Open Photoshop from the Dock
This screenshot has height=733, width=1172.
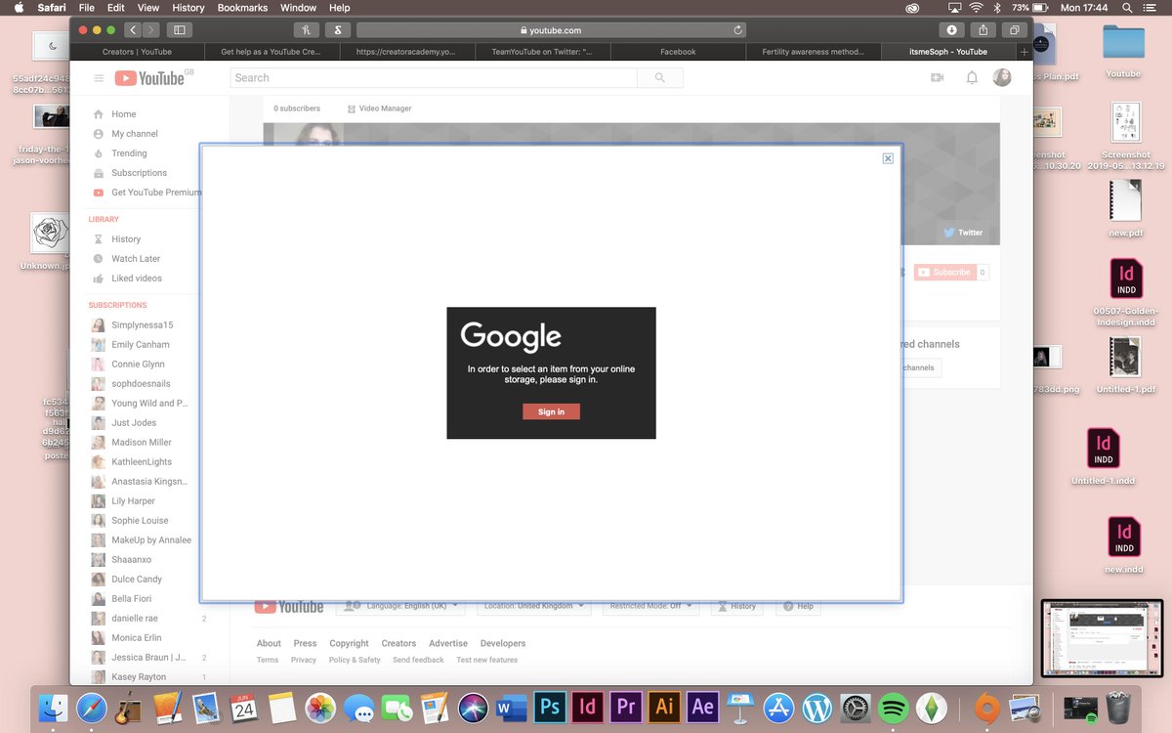click(550, 706)
